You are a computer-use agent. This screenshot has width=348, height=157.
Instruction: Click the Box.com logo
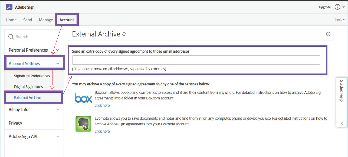pos(83,98)
